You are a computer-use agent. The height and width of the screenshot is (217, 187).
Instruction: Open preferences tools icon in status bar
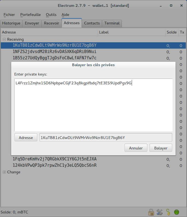(x=160, y=212)
